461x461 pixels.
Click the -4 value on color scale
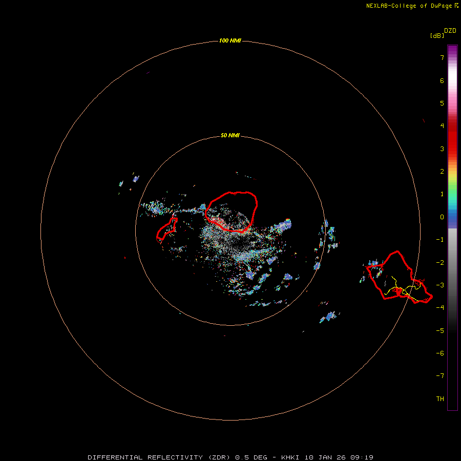click(x=440, y=307)
